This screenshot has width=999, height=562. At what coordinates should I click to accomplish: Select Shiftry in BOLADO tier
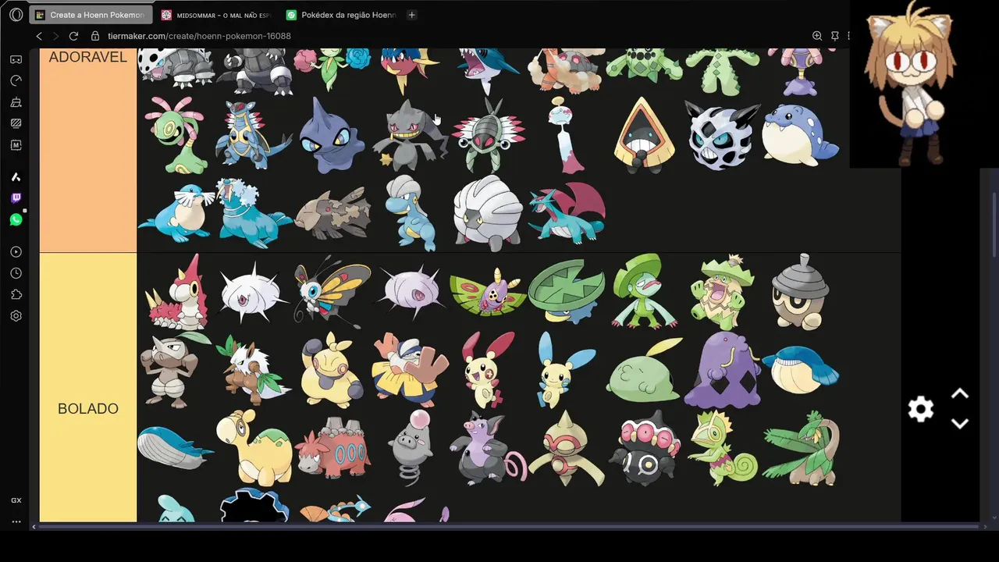tap(254, 370)
